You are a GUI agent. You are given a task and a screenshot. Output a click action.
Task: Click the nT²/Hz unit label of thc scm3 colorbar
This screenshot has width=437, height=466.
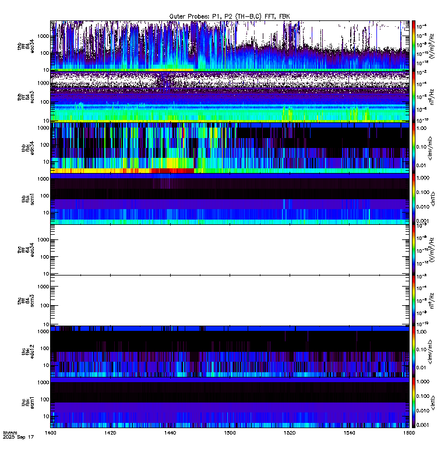(x=432, y=301)
